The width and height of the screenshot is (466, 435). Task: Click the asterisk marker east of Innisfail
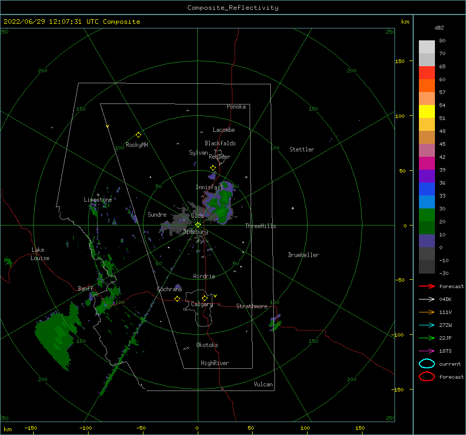(x=246, y=177)
